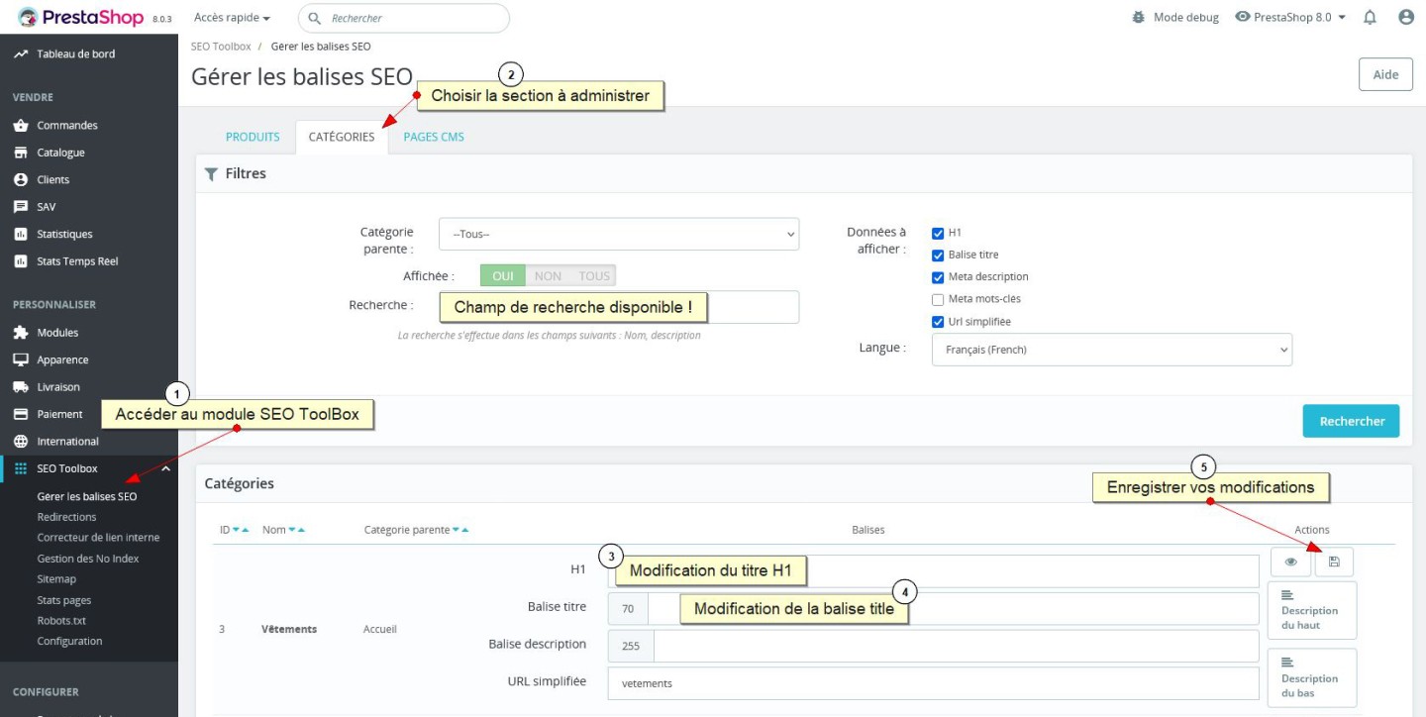This screenshot has width=1426, height=717.
Task: Click the Rechercher button
Action: (x=1351, y=421)
